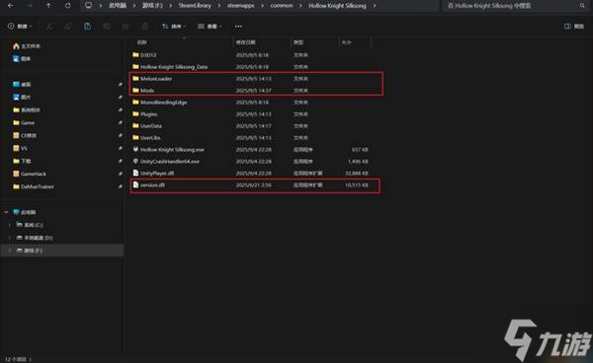This screenshot has width=593, height=363.
Task: Click the Delete trash icon
Action: [x=145, y=26]
